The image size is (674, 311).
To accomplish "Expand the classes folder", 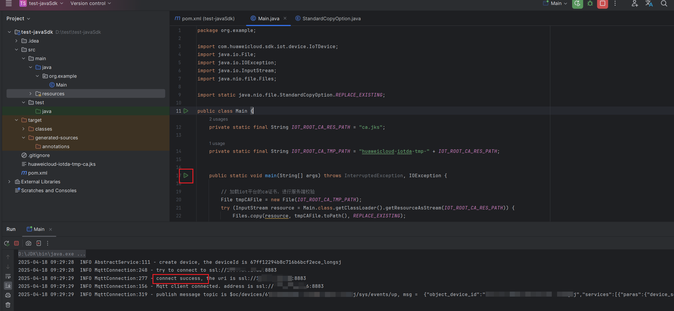I will (x=24, y=129).
